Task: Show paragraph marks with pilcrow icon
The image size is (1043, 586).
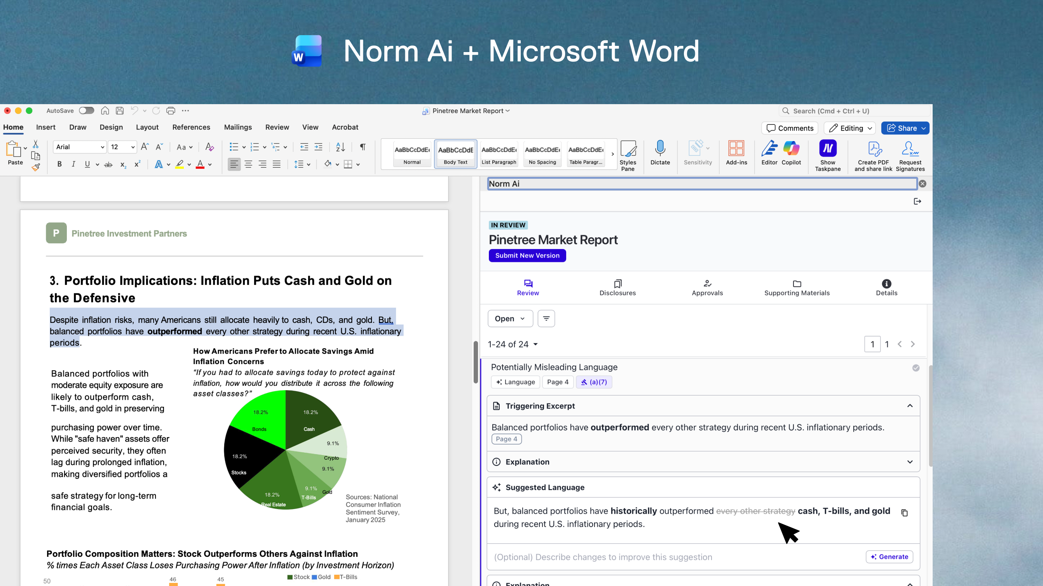Action: [363, 147]
